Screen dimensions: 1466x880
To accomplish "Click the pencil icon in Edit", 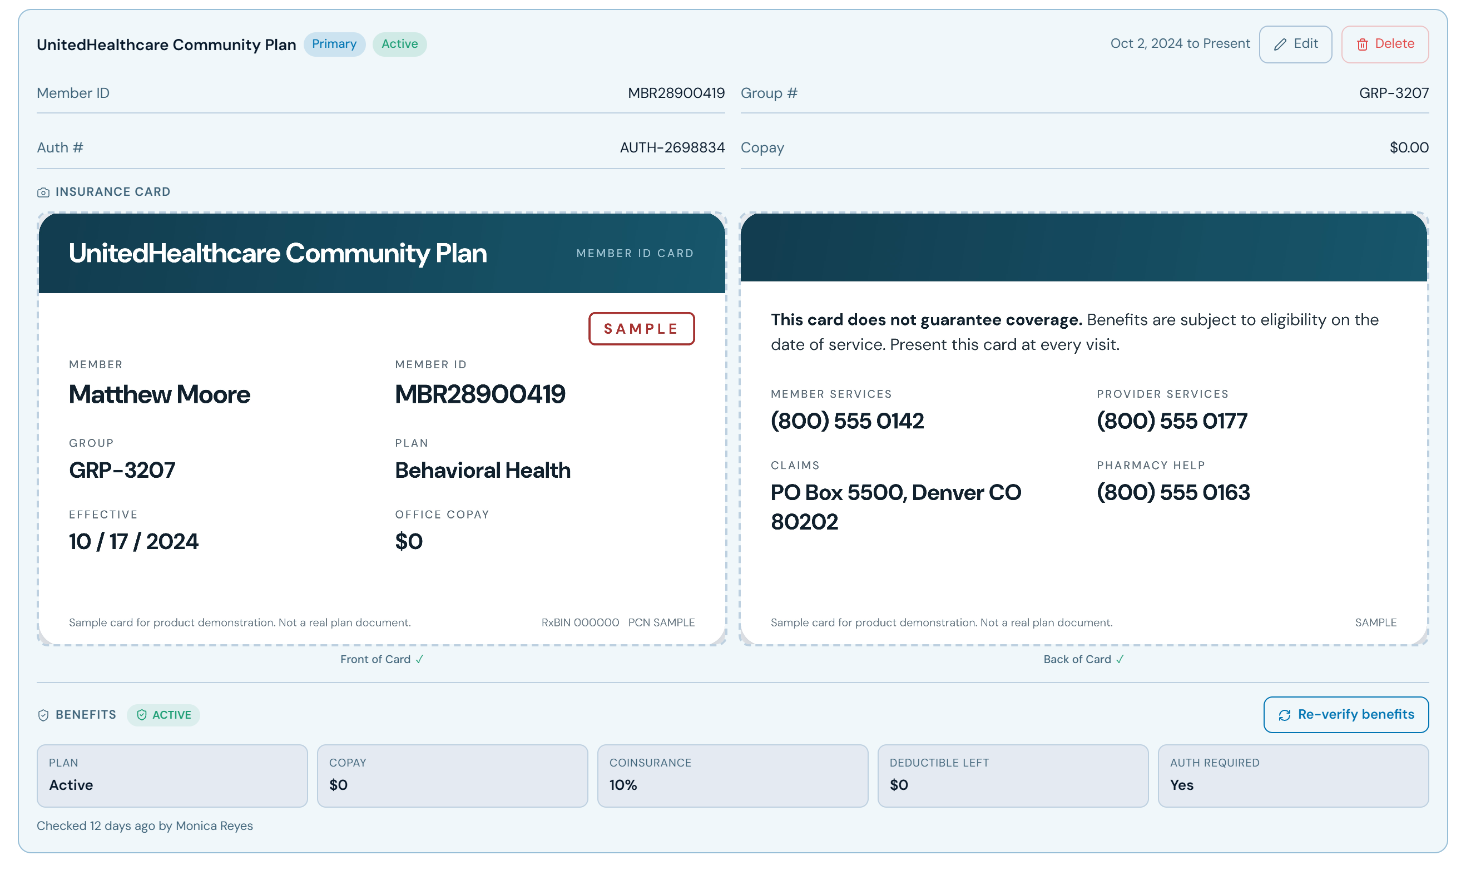I will pos(1280,45).
